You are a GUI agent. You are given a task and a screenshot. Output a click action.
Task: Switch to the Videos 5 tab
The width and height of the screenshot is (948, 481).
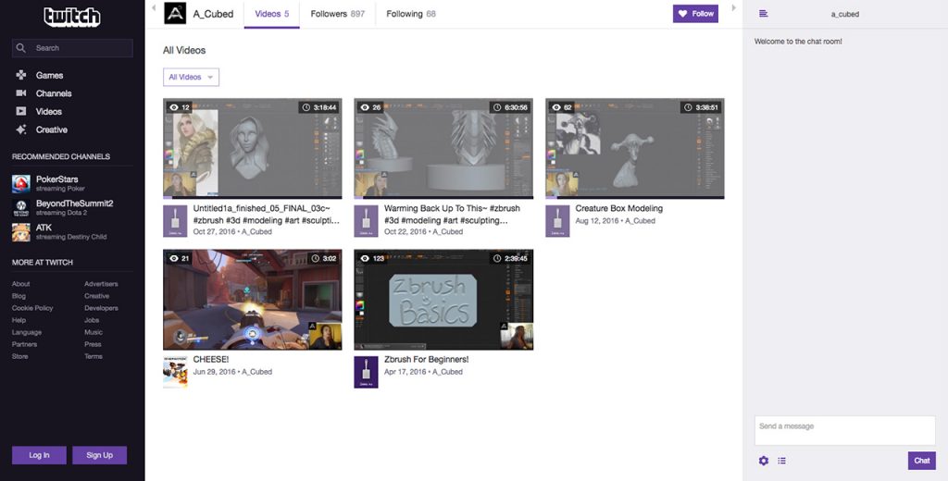271,14
